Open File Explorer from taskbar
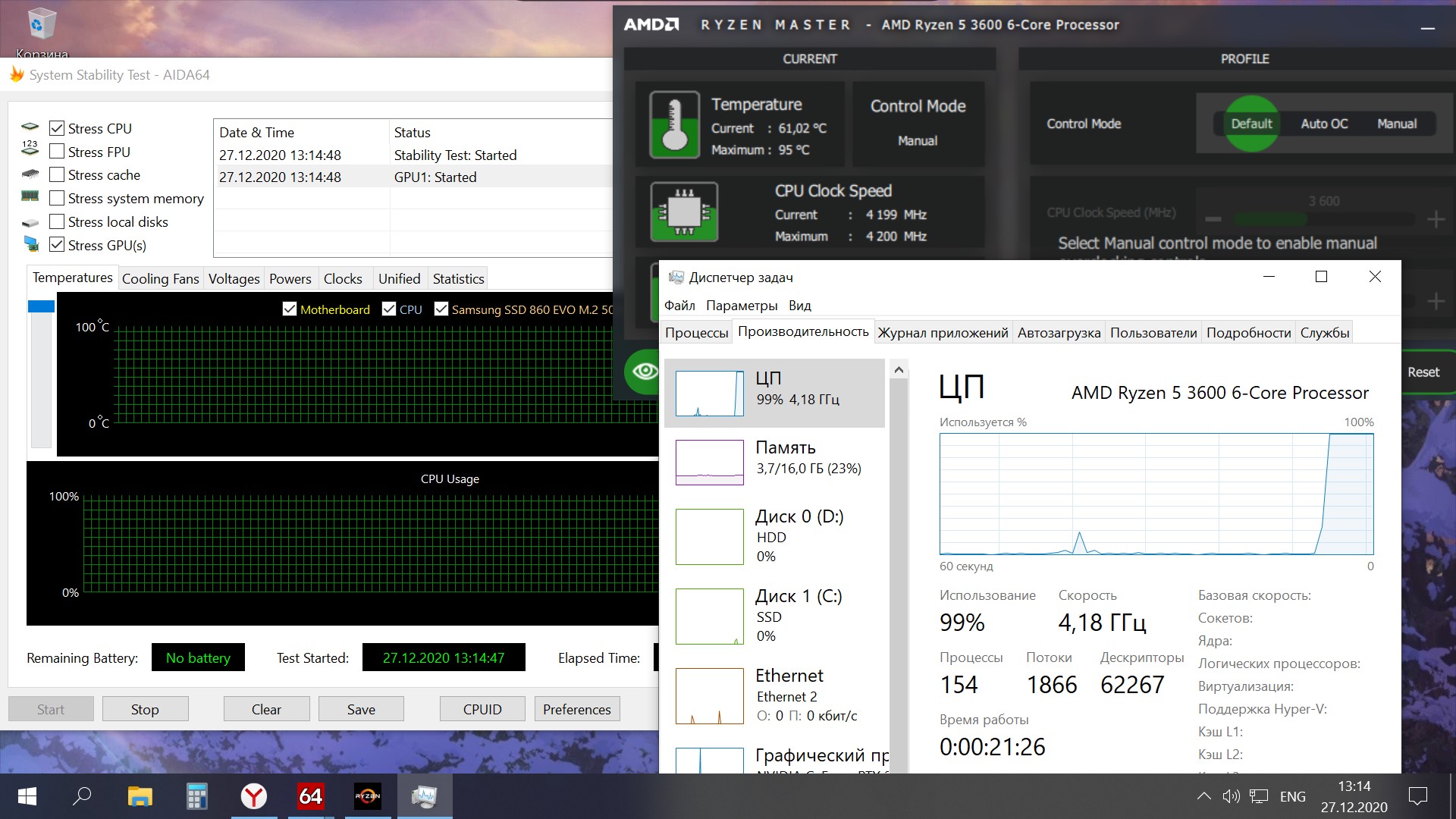1456x819 pixels. 140,796
